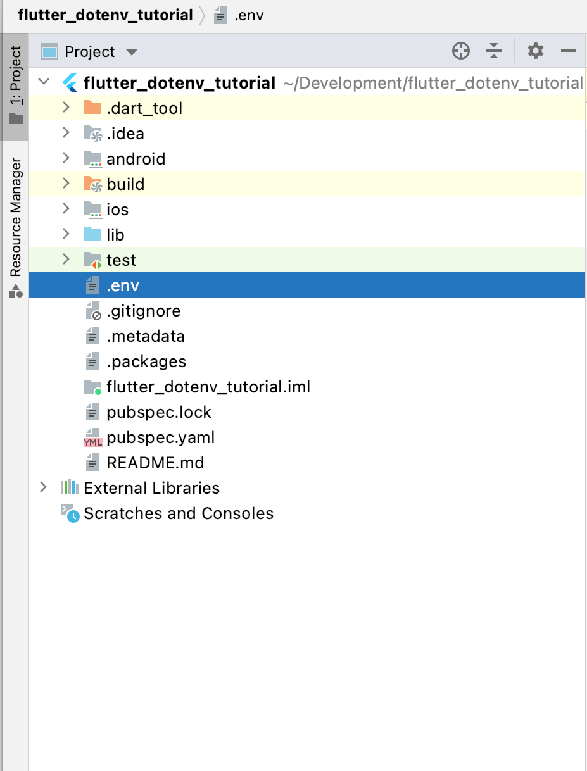Screen dimensions: 587x771
Task: Select the pubspec.lock file
Action: (159, 412)
